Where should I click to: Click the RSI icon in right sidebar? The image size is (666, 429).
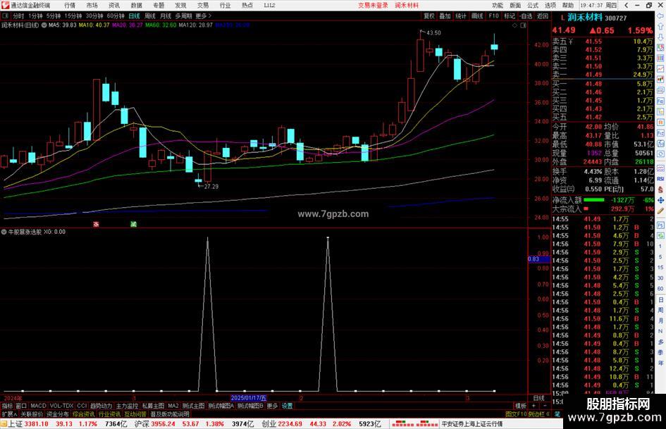pyautogui.click(x=660, y=179)
